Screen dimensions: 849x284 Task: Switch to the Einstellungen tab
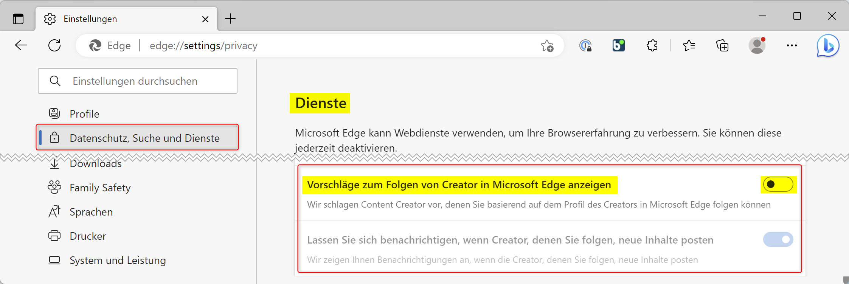tap(126, 19)
